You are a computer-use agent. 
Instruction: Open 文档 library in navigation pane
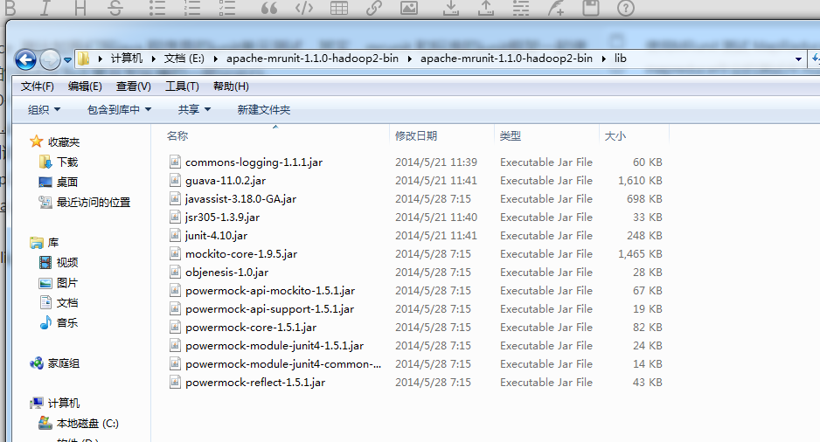pos(67,303)
